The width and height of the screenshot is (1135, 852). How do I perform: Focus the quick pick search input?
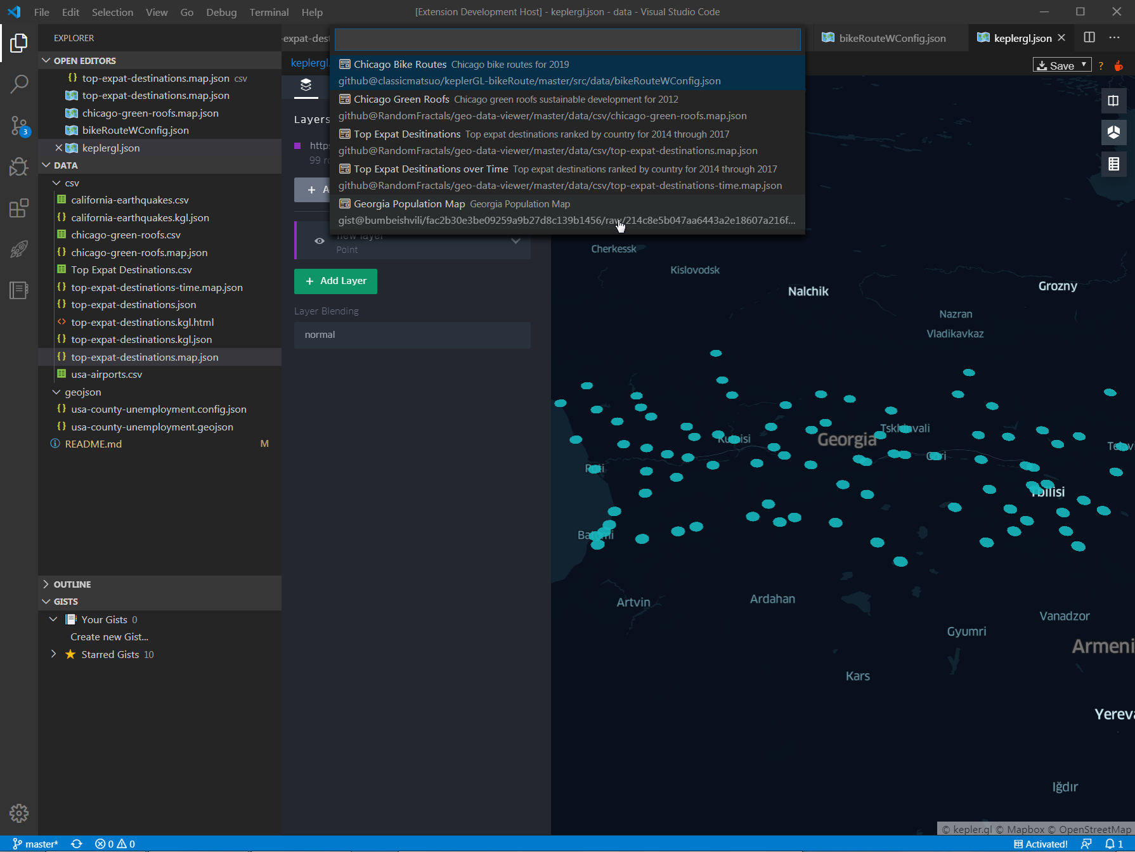567,39
